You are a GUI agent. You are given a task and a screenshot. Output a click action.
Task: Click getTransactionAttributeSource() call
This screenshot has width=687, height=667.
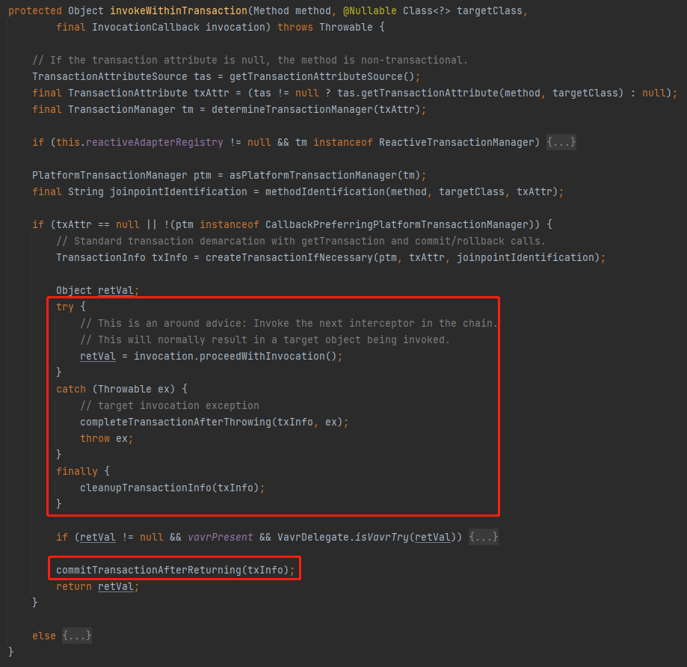pos(322,77)
